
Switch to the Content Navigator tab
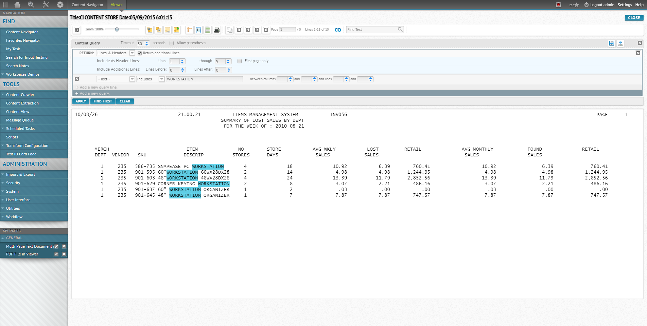87,5
